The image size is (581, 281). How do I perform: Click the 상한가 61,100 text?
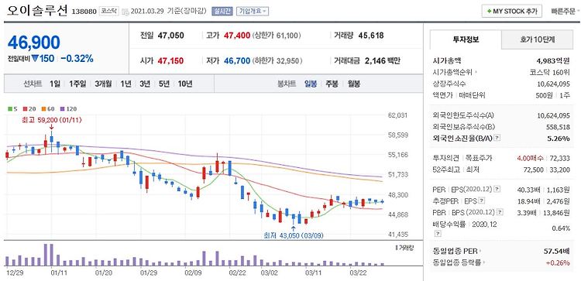tap(277, 36)
